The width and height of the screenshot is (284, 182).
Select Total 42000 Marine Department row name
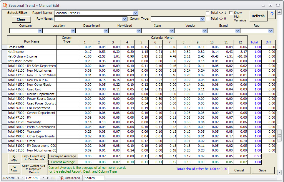[32, 94]
